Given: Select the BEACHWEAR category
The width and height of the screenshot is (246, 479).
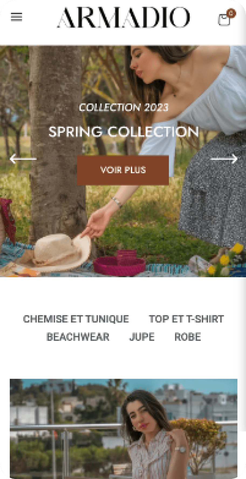Looking at the screenshot, I should [78, 337].
